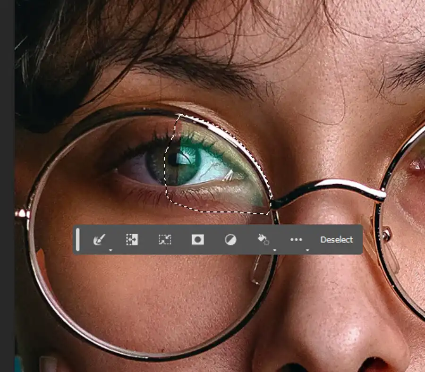Image resolution: width=425 pixels, height=372 pixels.
Task: Open the three-dots more options menu
Action: coord(296,239)
